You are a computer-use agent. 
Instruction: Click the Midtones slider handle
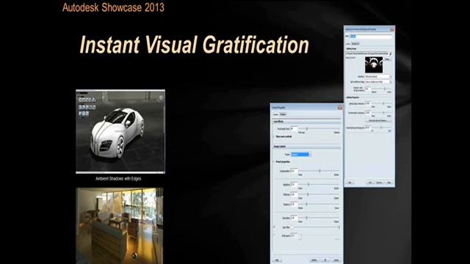308,194
